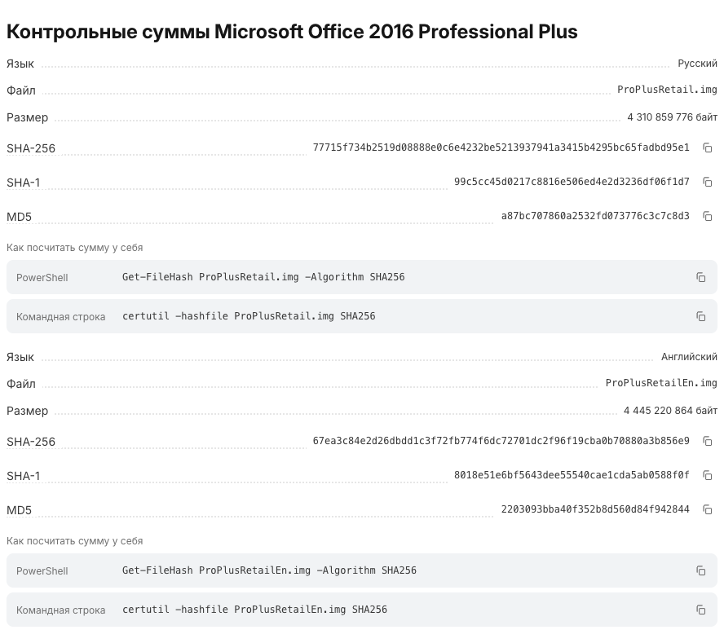
Task: Copy the Get-FileHash ProPlusRetail.img PowerShell command
Action: pos(701,277)
